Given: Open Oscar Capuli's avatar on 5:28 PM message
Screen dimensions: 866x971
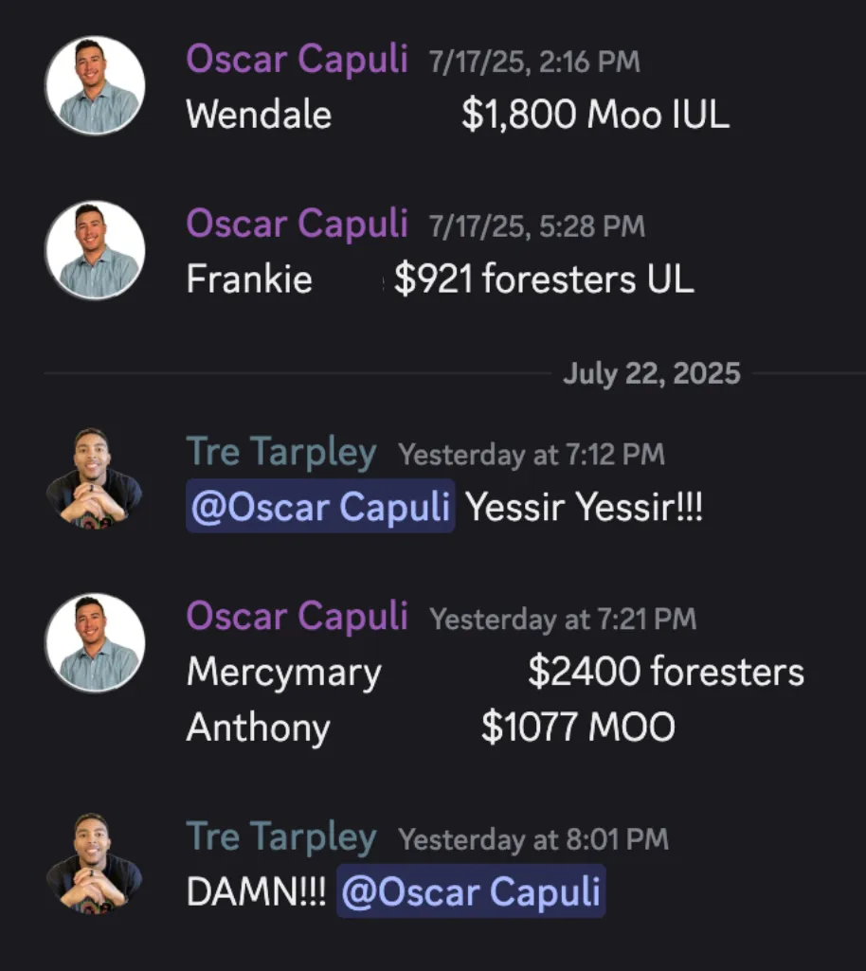Looking at the screenshot, I should (x=96, y=250).
